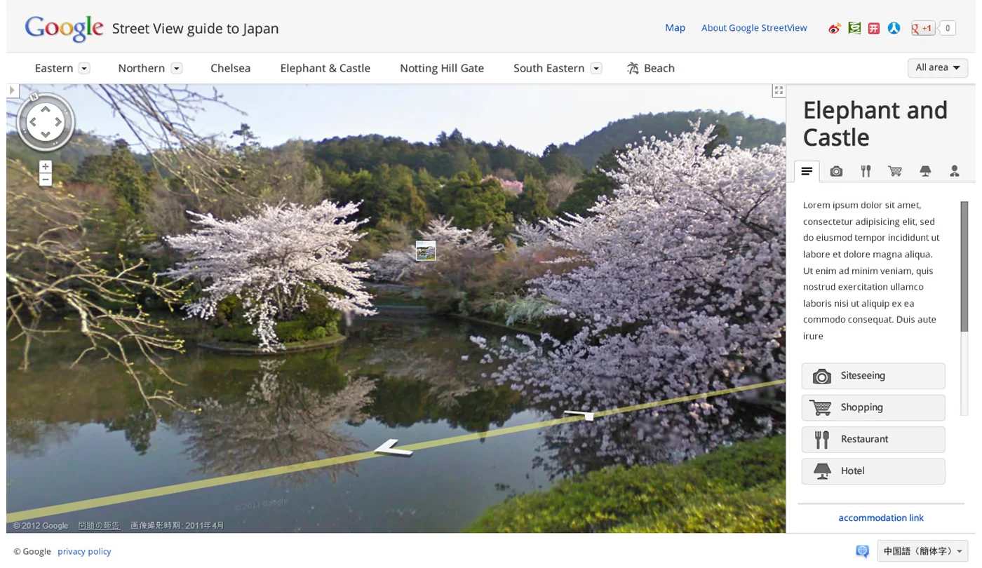Select Notting Hill Gate in the navigation bar

(x=442, y=68)
